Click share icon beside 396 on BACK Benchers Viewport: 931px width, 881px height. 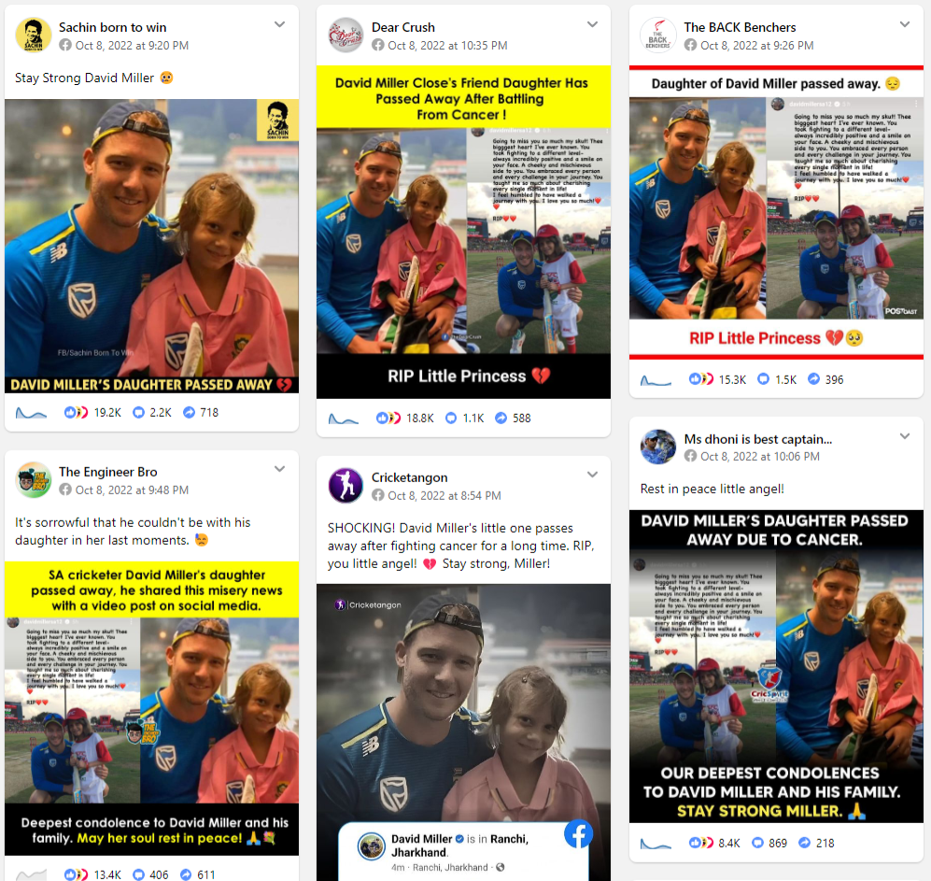pos(814,379)
